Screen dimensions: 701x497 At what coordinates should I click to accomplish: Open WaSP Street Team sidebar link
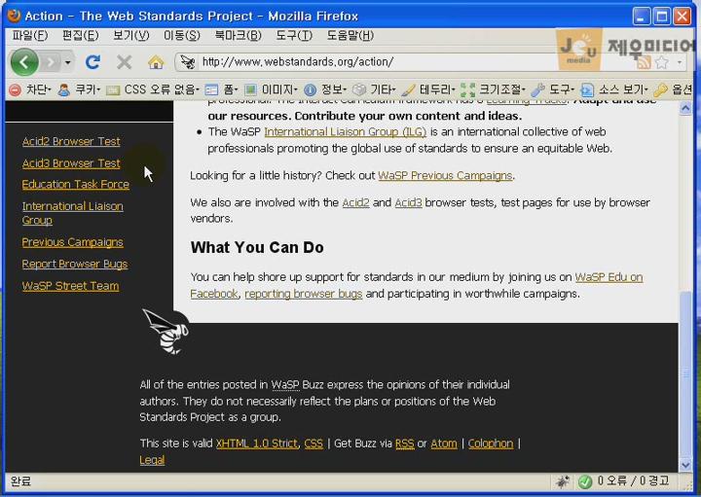click(70, 286)
